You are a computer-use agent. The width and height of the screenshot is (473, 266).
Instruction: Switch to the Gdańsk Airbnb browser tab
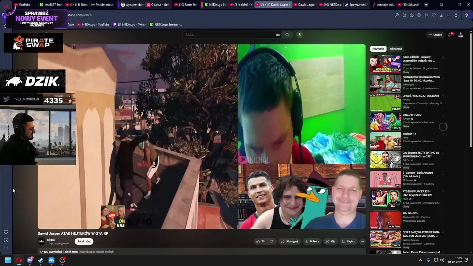point(158,5)
